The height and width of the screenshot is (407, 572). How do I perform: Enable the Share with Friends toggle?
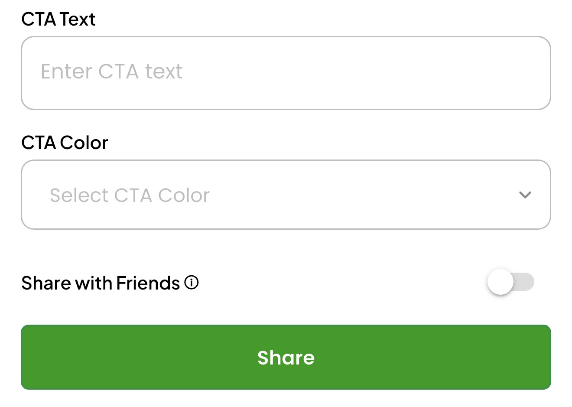point(510,282)
